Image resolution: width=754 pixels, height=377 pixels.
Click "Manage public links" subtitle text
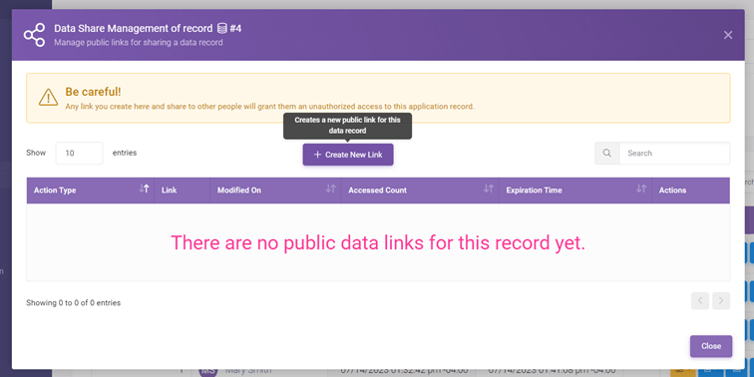click(x=139, y=42)
